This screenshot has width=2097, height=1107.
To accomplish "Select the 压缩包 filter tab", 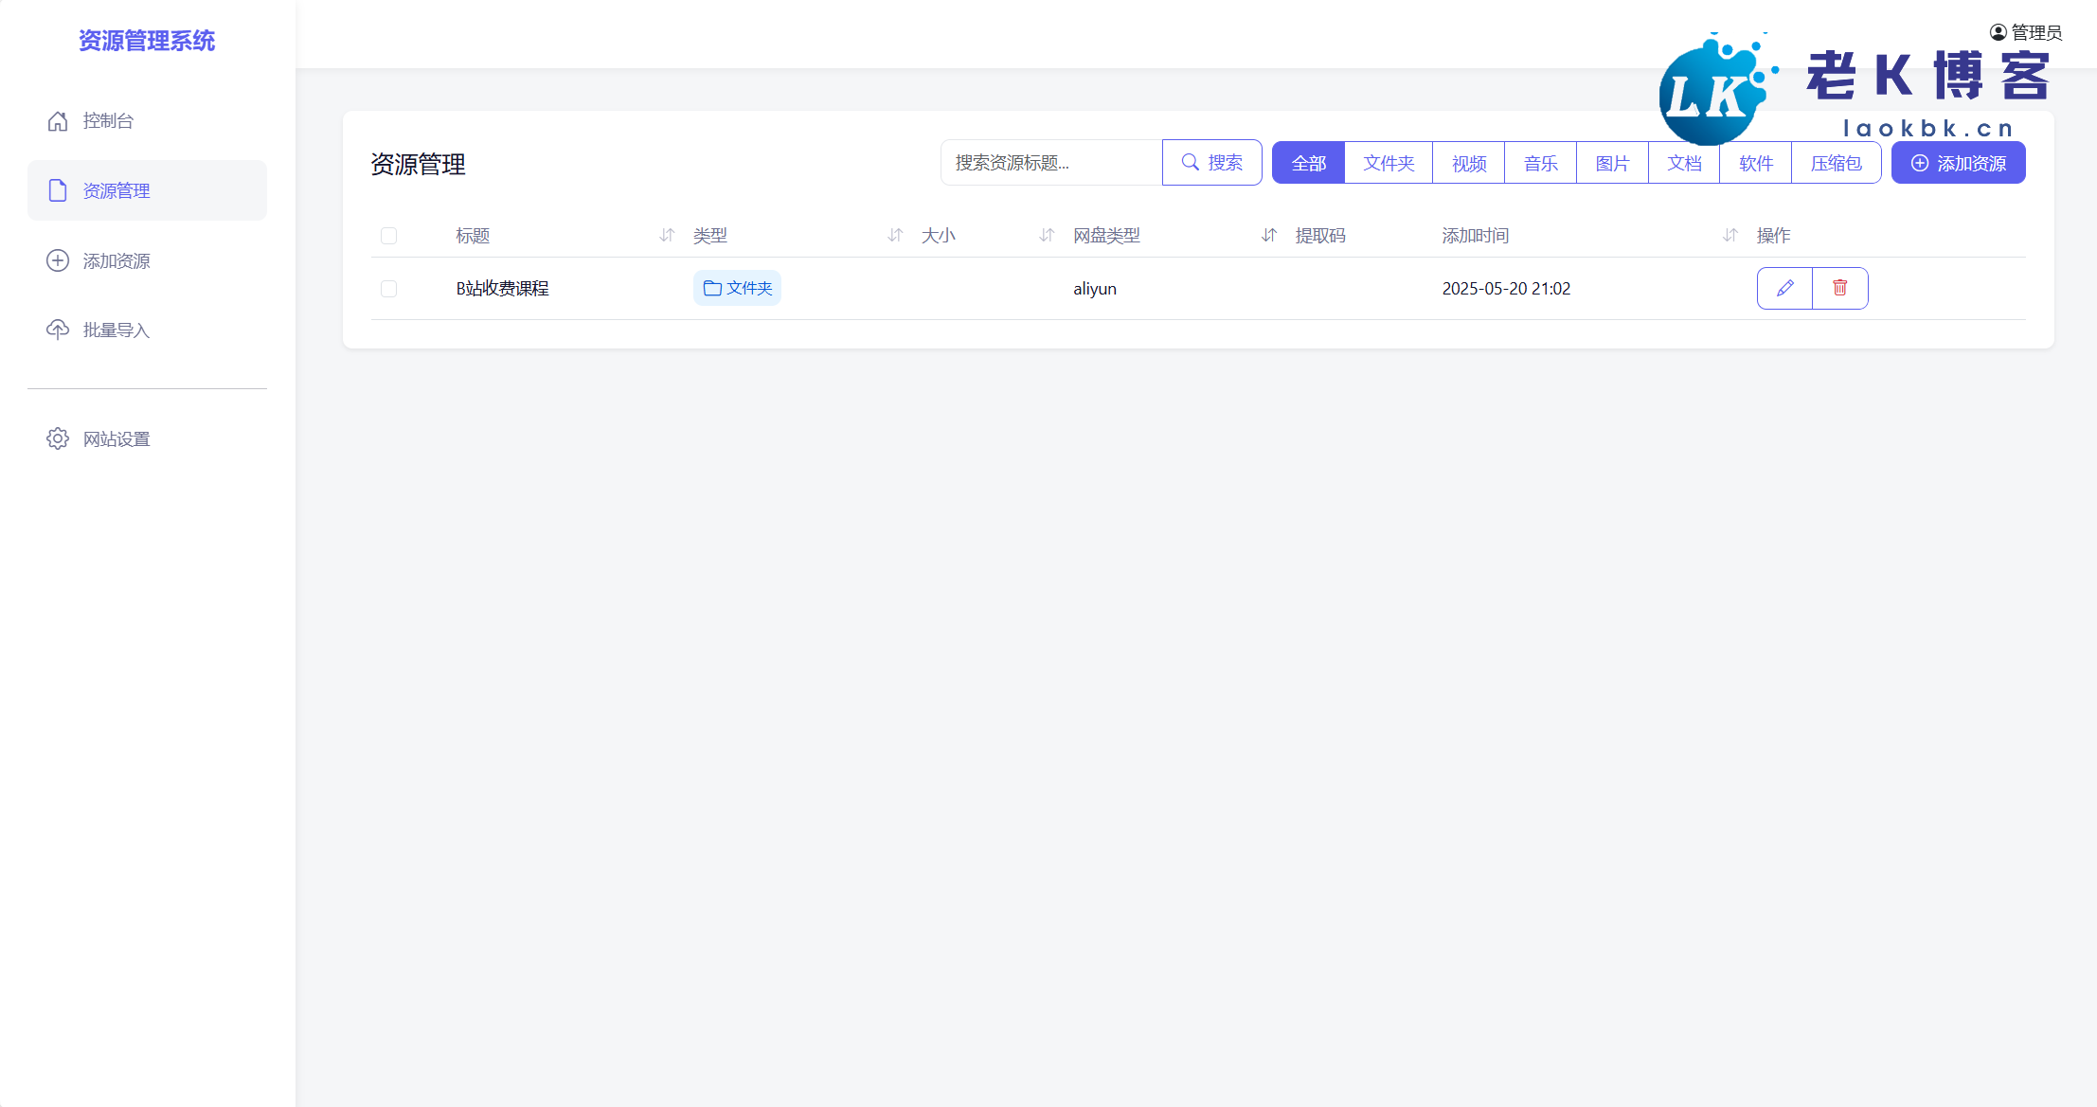I will tap(1836, 163).
